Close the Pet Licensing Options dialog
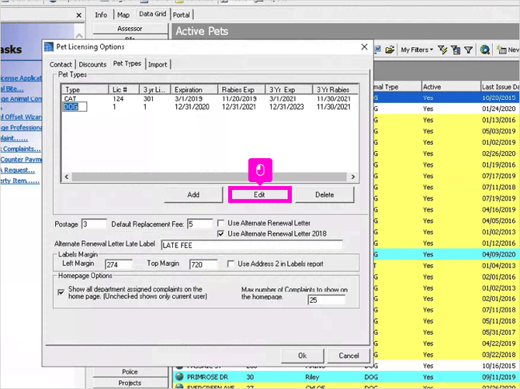 coord(364,47)
